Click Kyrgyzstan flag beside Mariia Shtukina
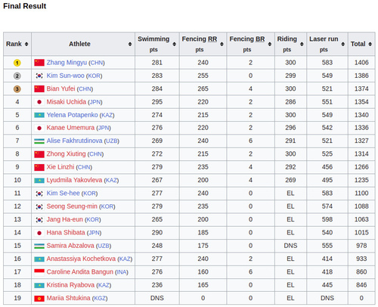This screenshot has height=307, width=378. (x=39, y=299)
